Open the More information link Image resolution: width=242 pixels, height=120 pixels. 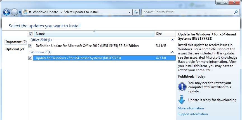coord(191,108)
